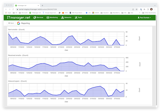Bookmark this page with the star icon

137,9
